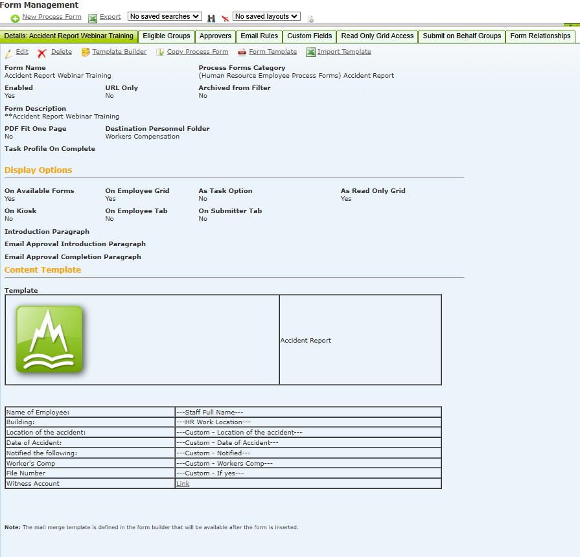Click the PDF Form Template icon
Screen dimensions: 580x557
coord(242,52)
